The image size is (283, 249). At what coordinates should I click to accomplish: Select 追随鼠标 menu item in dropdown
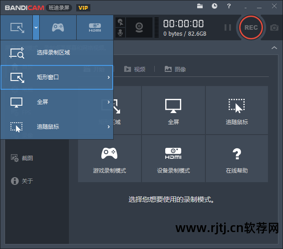pos(57,127)
